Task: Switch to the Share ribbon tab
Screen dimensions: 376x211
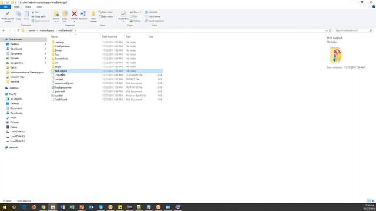Action: coord(28,6)
